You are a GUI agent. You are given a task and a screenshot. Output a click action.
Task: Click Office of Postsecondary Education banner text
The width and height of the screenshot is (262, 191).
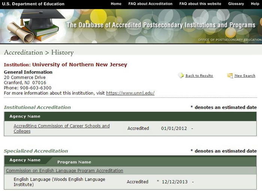(230, 40)
